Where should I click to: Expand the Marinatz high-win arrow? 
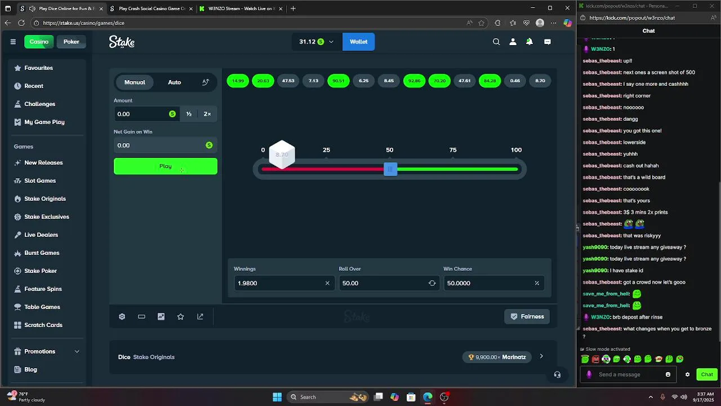(541, 356)
